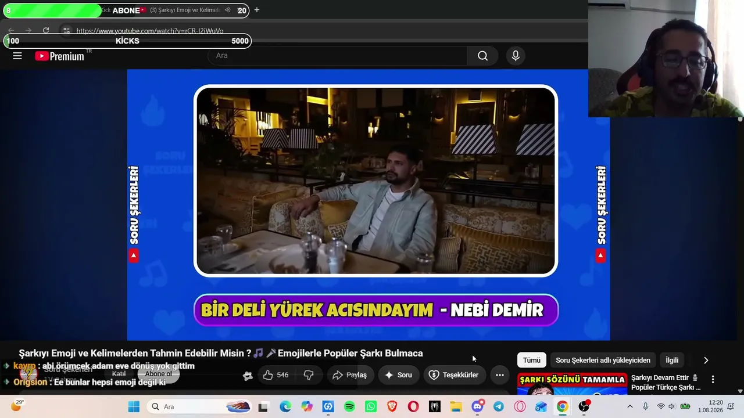Click the YouTube search magnifier button

pyautogui.click(x=482, y=56)
